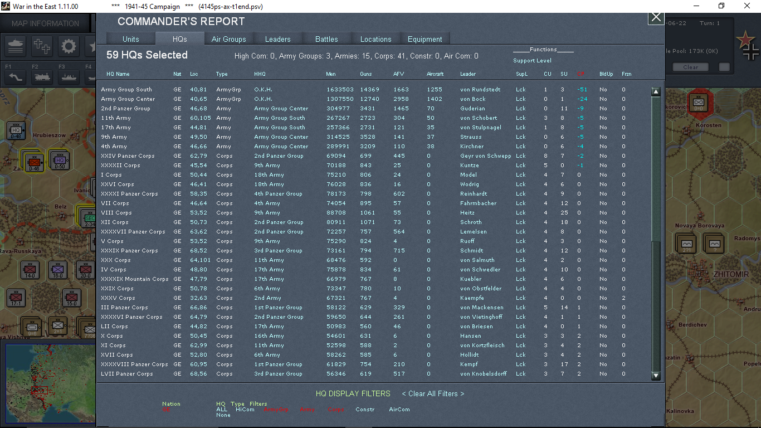761x428 pixels.
Task: Select the 13-0 unit counter on the map
Action: (71, 299)
